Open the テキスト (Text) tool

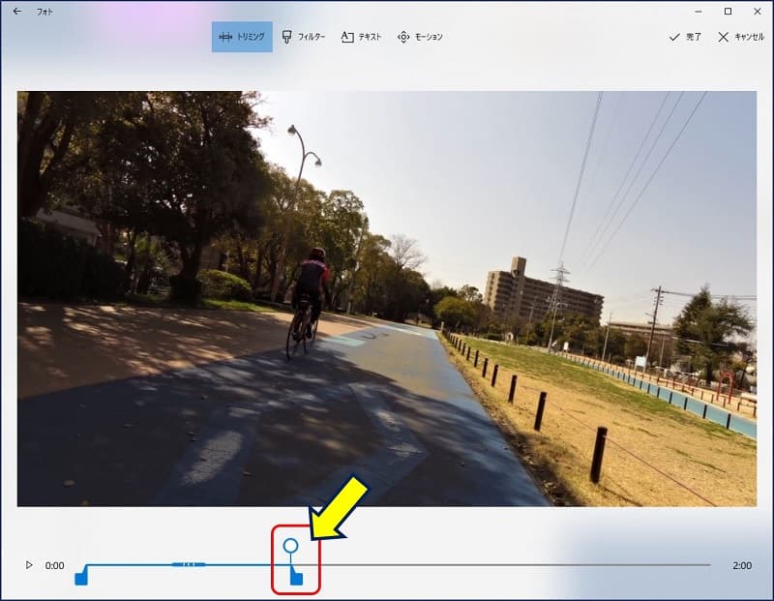[x=361, y=37]
